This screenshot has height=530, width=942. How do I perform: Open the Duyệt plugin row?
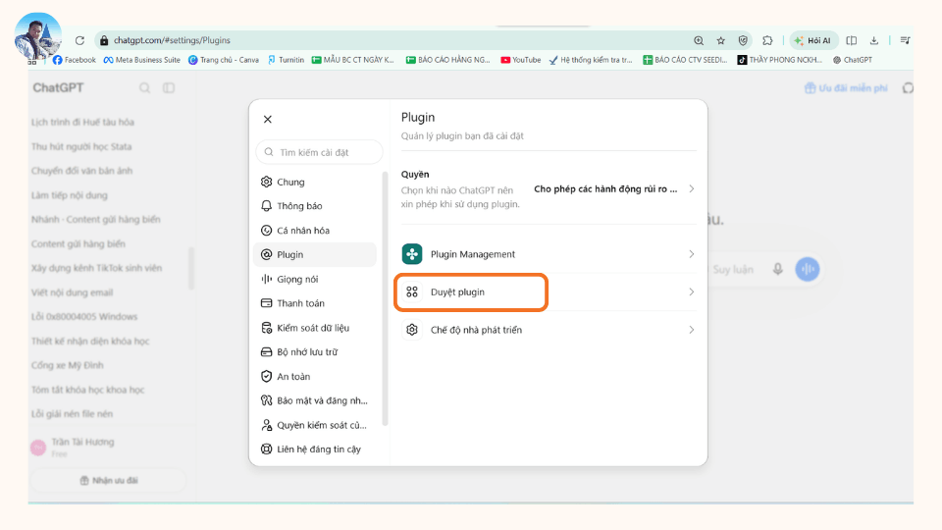(x=549, y=292)
